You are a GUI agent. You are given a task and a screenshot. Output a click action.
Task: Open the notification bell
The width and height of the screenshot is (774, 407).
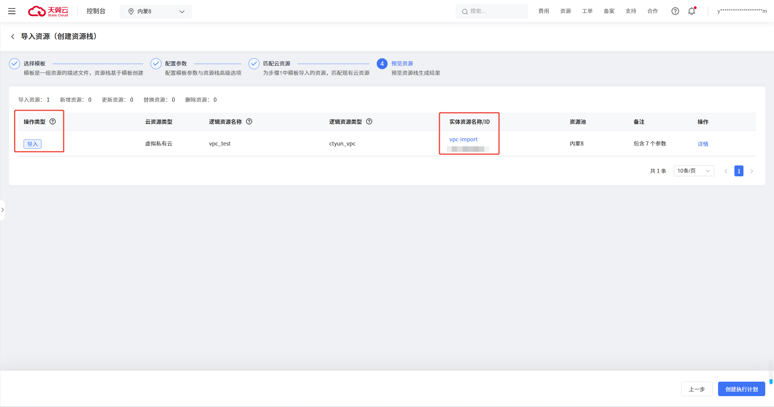coord(691,11)
